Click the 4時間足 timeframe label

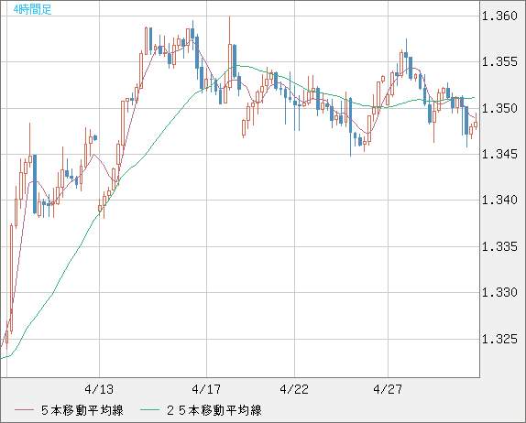32,9
